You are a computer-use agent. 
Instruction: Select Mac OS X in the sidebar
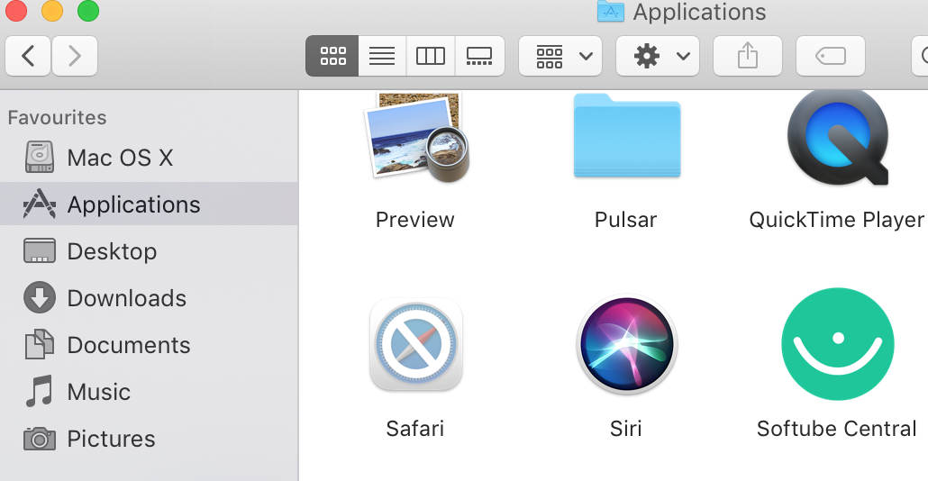(x=149, y=158)
